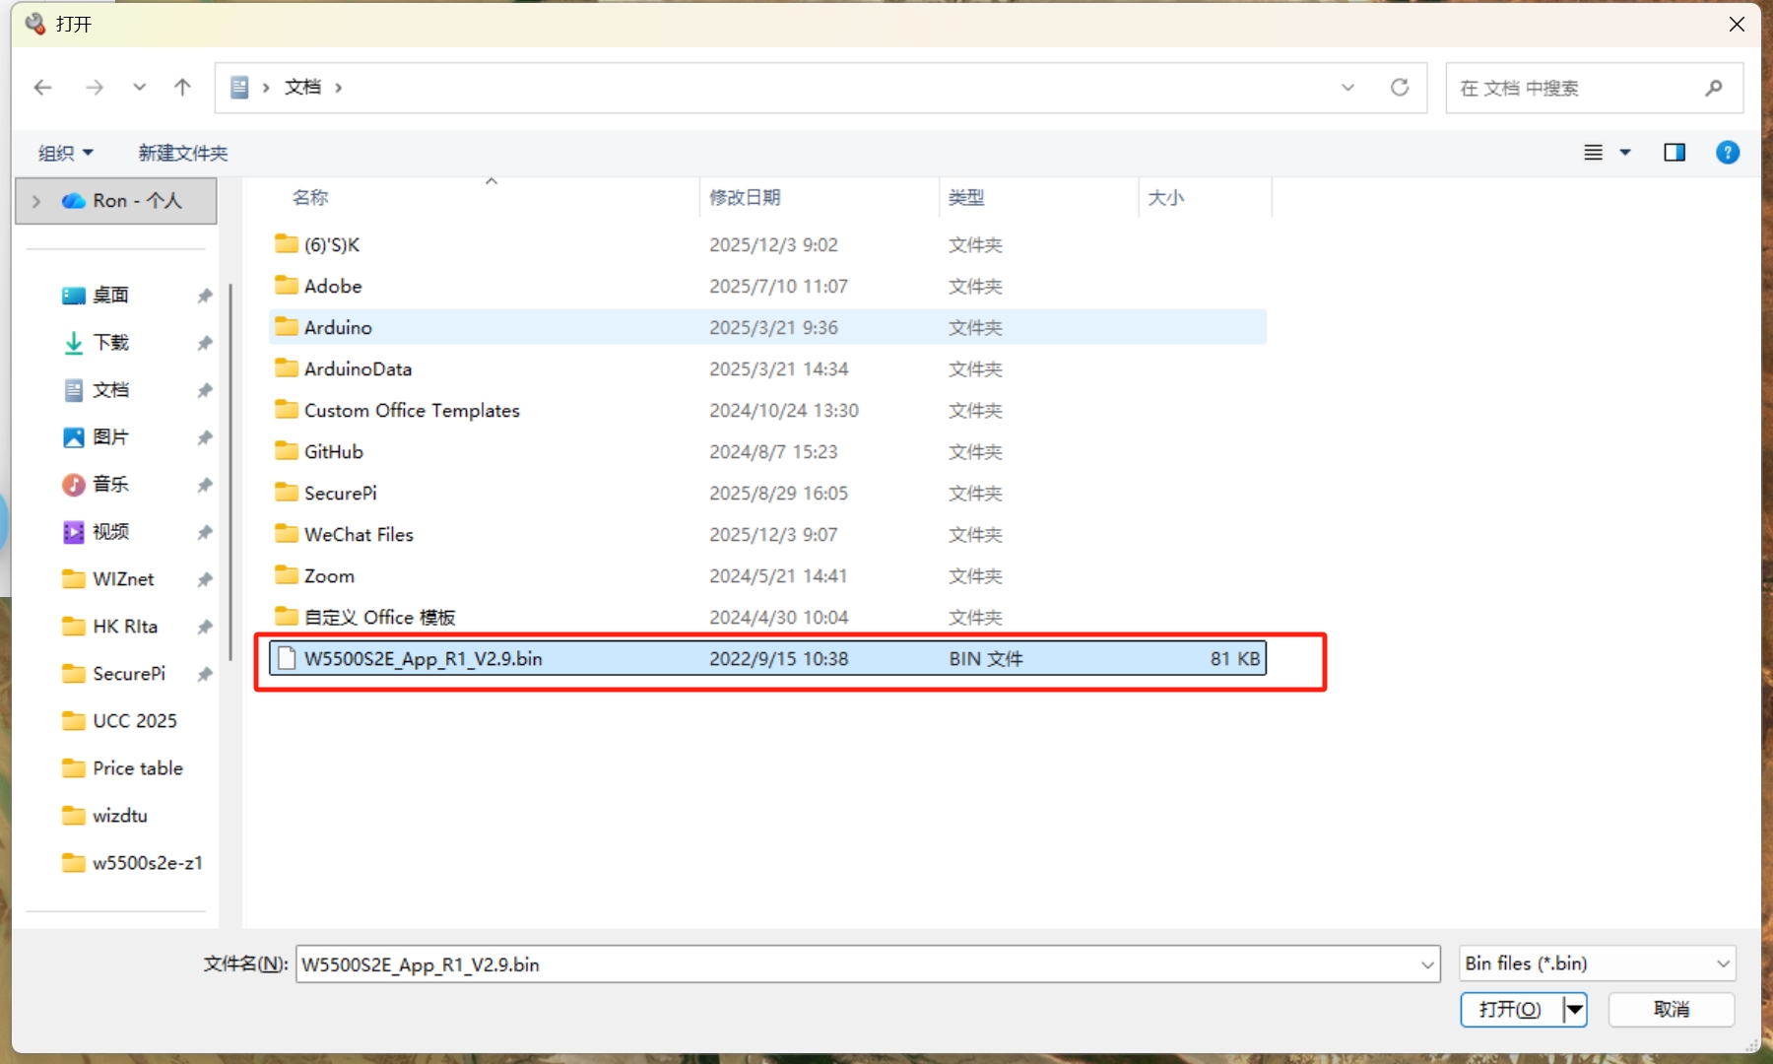Open the help question mark icon
The image size is (1773, 1064).
point(1727,153)
